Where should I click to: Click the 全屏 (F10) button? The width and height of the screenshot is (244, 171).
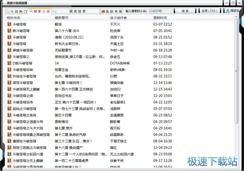coord(210,11)
